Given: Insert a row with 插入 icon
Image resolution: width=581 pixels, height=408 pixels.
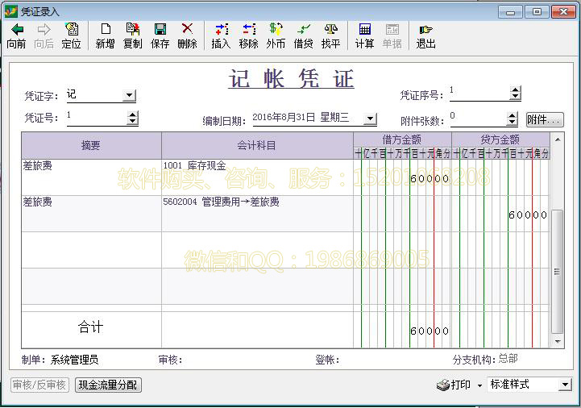Looking at the screenshot, I should (x=221, y=30).
